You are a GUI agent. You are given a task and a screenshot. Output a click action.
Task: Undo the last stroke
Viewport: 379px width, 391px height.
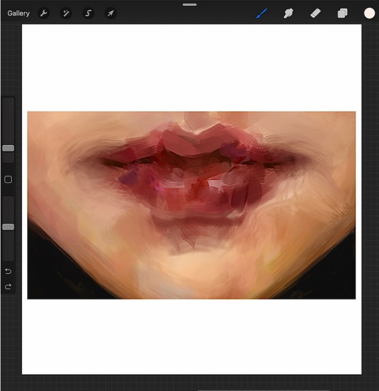(8, 271)
